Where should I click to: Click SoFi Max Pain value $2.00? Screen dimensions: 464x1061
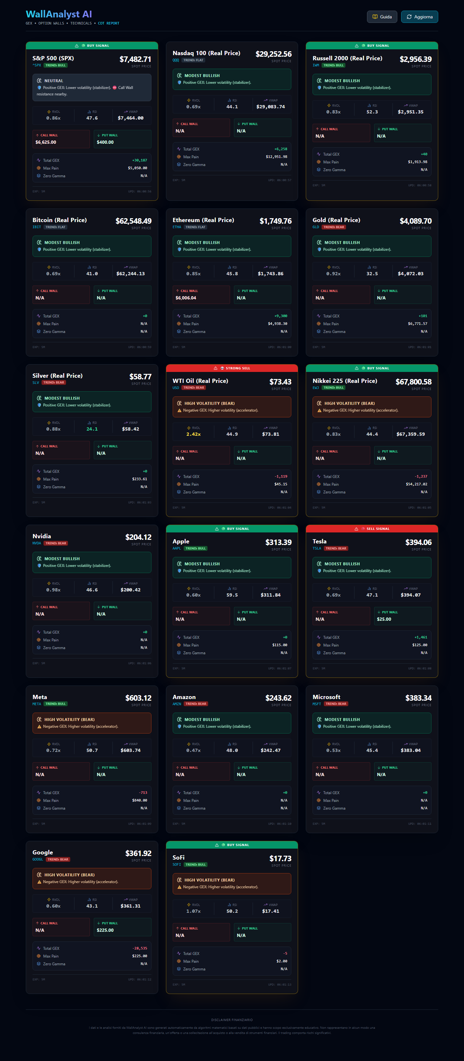(x=282, y=961)
